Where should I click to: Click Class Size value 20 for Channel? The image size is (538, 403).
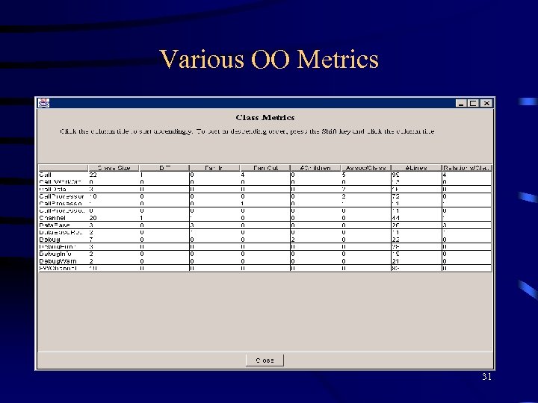click(93, 218)
